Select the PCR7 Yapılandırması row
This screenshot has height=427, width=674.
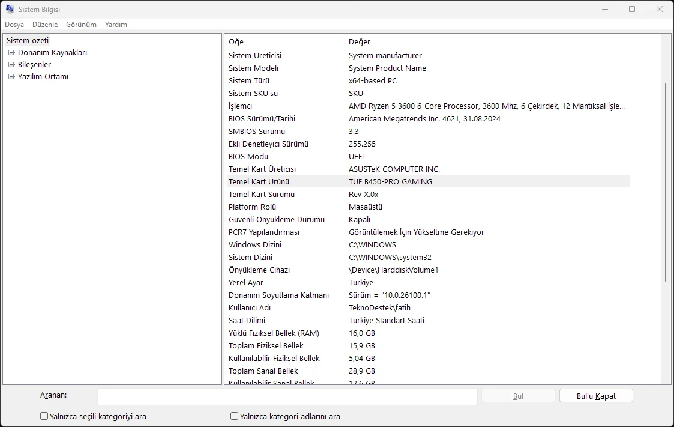coord(429,232)
